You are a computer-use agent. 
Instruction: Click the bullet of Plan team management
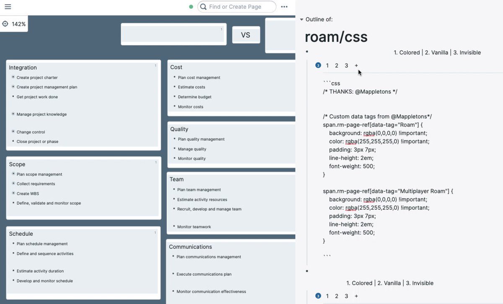pyautogui.click(x=174, y=189)
